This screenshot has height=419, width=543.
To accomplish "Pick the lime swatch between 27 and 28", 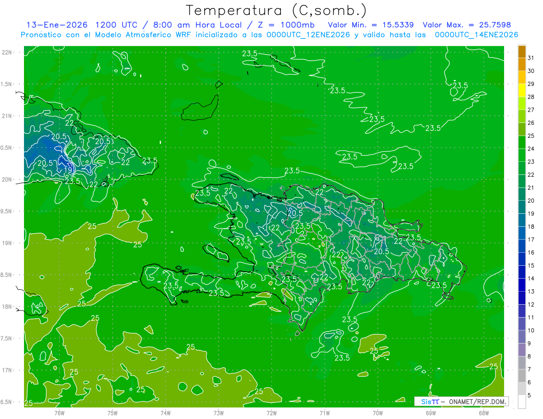I will (522, 104).
